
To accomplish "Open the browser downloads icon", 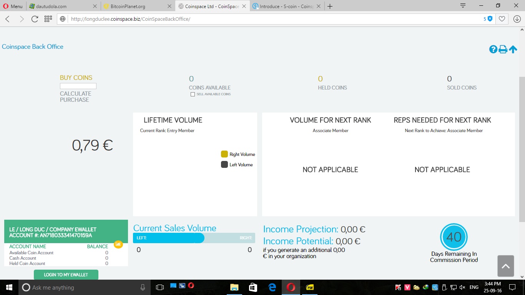I will (517, 19).
